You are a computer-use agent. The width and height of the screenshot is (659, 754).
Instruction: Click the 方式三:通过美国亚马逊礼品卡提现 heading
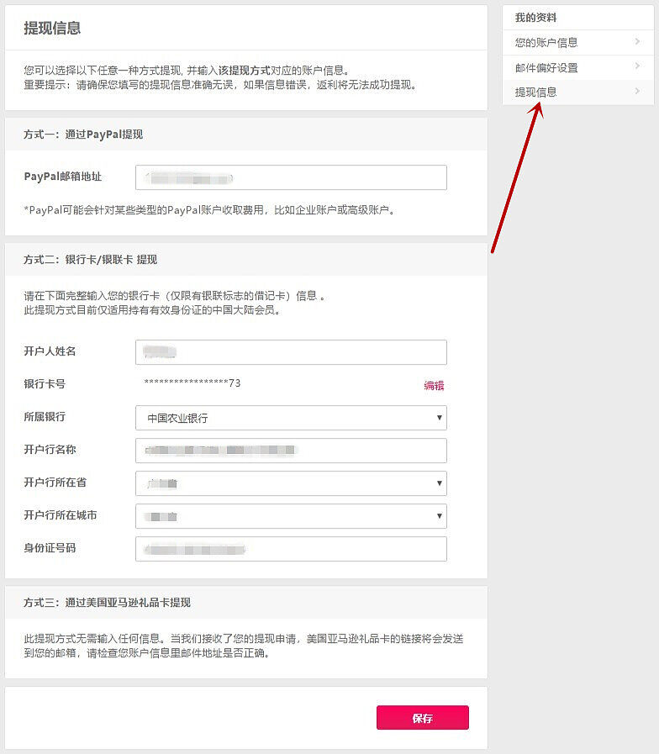(108, 603)
